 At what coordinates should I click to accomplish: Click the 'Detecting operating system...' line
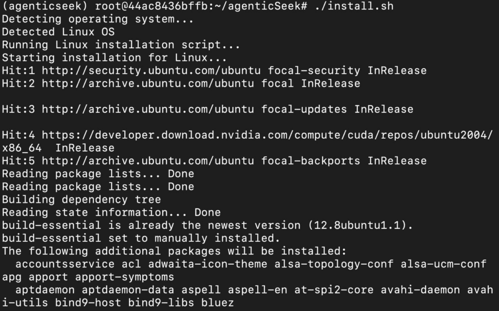click(x=97, y=19)
